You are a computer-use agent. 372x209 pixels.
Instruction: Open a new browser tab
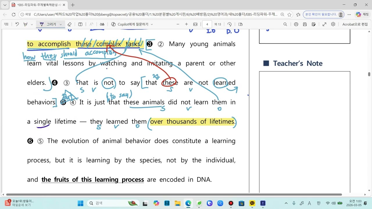click(73, 5)
